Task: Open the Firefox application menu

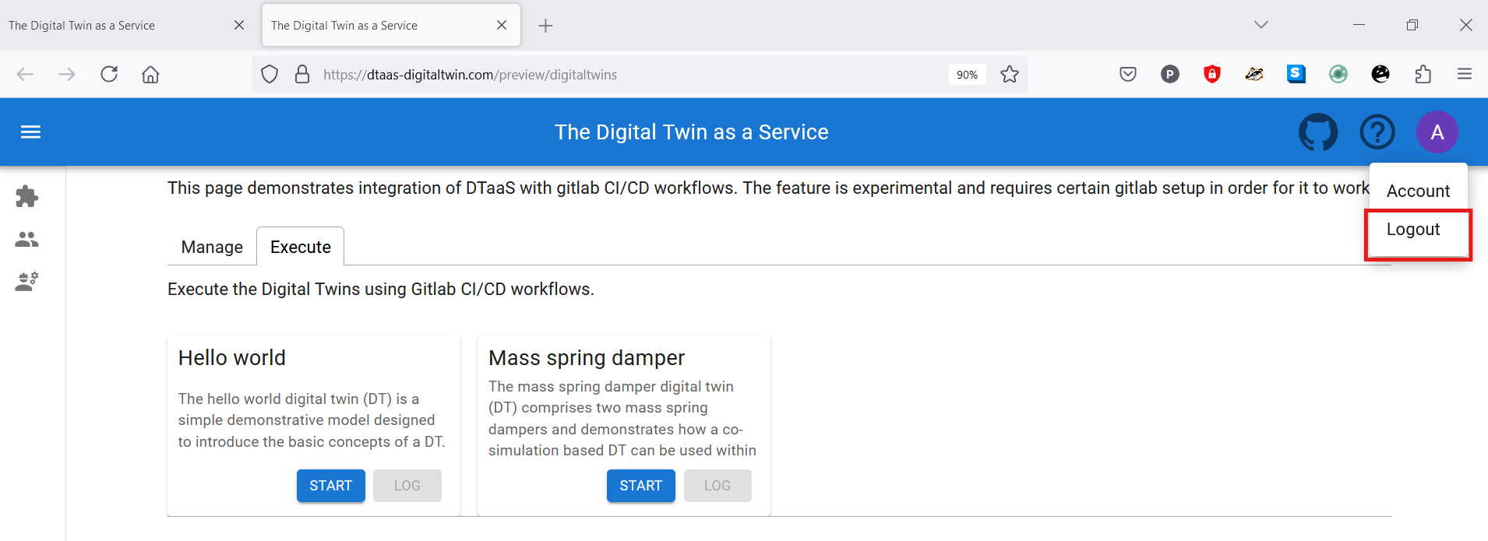Action: [x=1465, y=75]
